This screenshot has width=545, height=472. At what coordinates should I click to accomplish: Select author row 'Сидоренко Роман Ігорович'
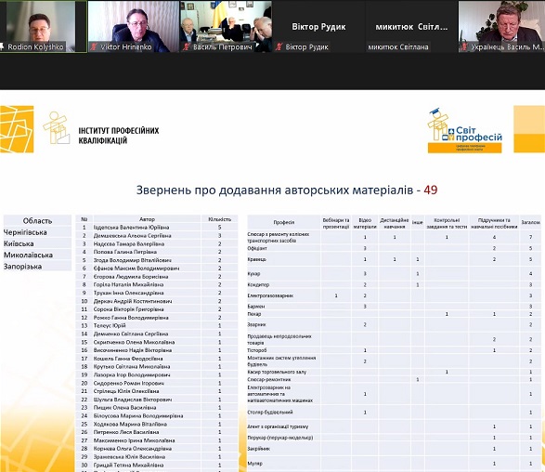click(157, 383)
